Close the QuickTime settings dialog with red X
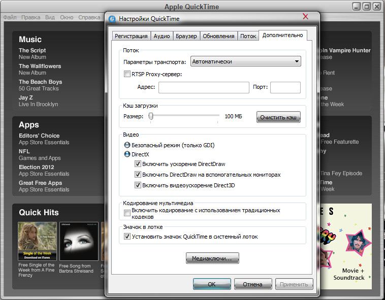This screenshot has width=385, height=300. pos(305,17)
